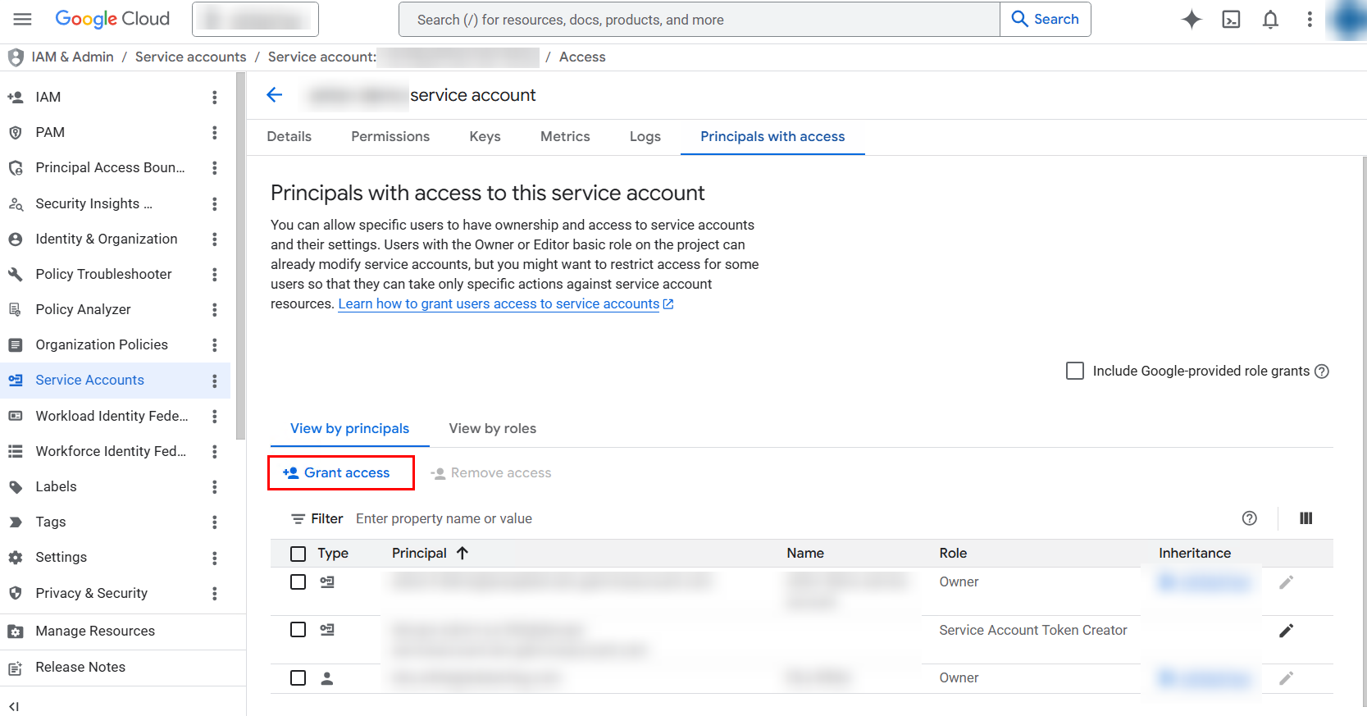Click the IAM & Admin shield icon

(16, 57)
